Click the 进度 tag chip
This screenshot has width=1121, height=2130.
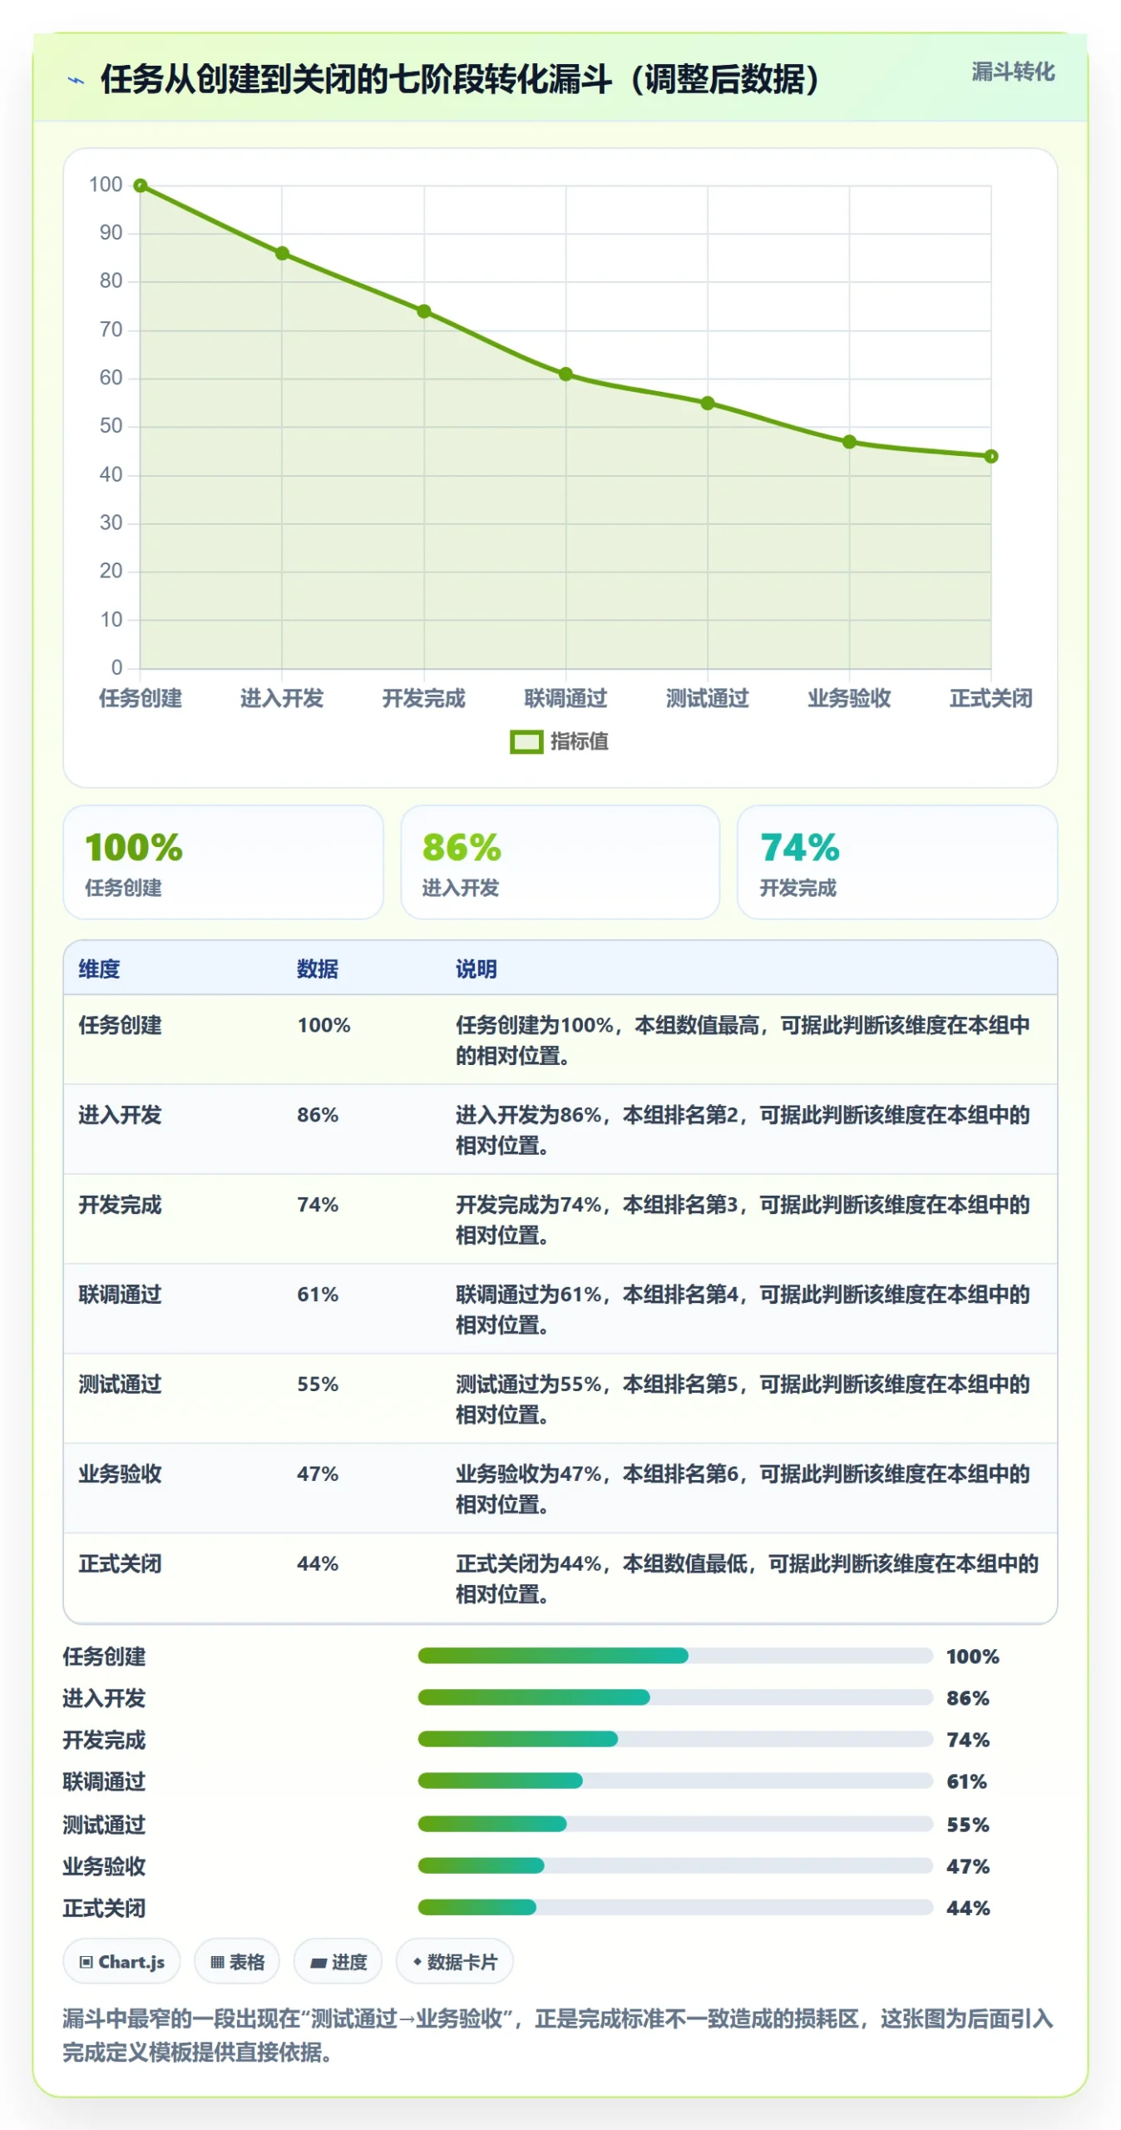point(338,1961)
